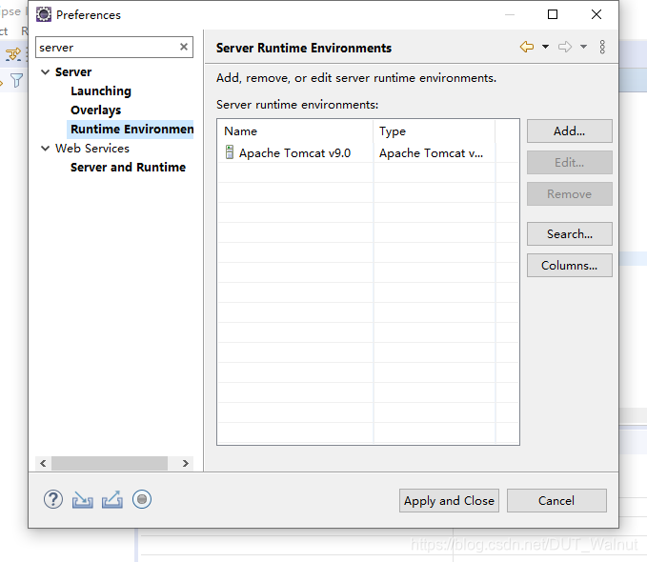
Task: Click the import preferences icon
Action: coord(83,500)
